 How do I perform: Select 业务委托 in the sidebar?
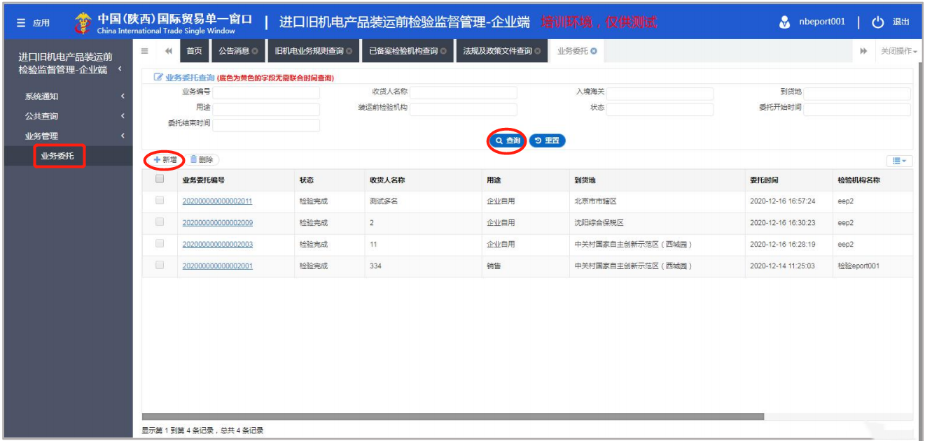point(57,156)
